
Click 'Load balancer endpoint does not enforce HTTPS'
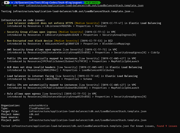pyautogui.click(x=40, y=23)
